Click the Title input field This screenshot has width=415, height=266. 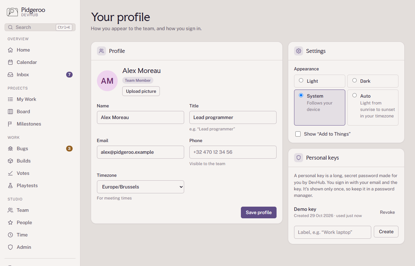pos(233,117)
